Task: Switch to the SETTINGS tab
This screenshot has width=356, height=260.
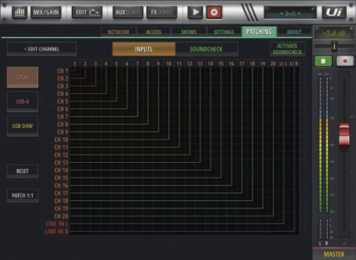Action: [x=224, y=32]
